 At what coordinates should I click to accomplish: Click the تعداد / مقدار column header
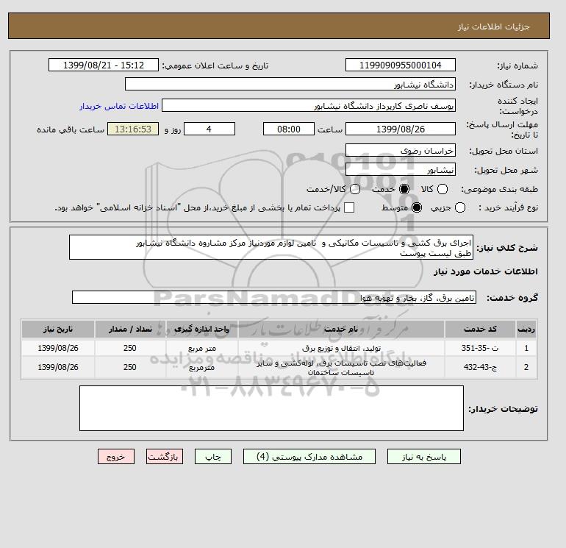point(130,329)
